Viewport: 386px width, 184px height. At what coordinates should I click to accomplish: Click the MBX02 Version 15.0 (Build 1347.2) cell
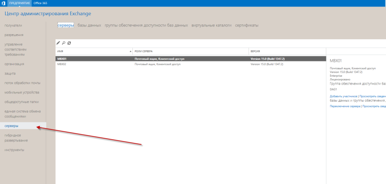coord(267,64)
